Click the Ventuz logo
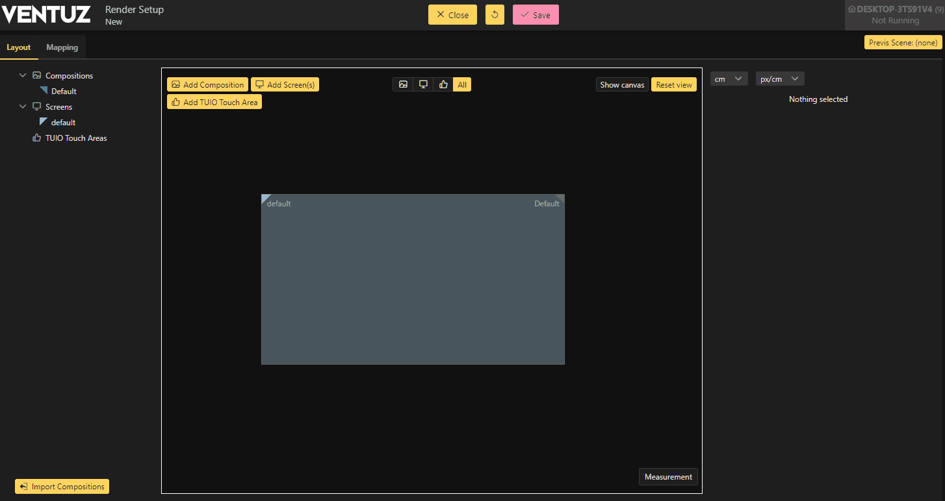Image resolution: width=945 pixels, height=501 pixels. click(46, 14)
